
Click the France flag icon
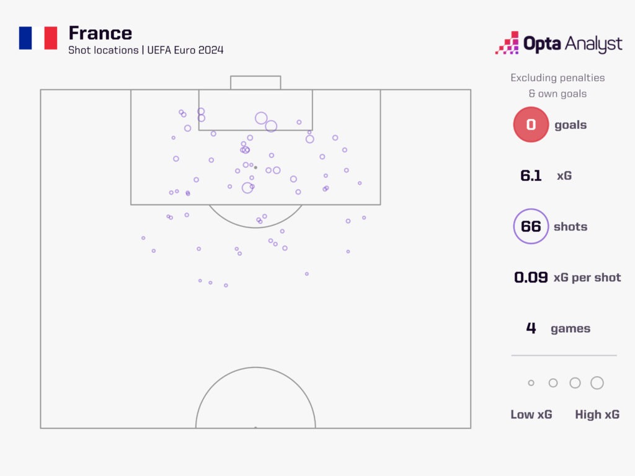point(38,38)
